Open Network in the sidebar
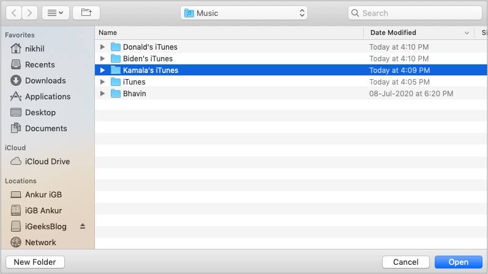 tap(40, 243)
